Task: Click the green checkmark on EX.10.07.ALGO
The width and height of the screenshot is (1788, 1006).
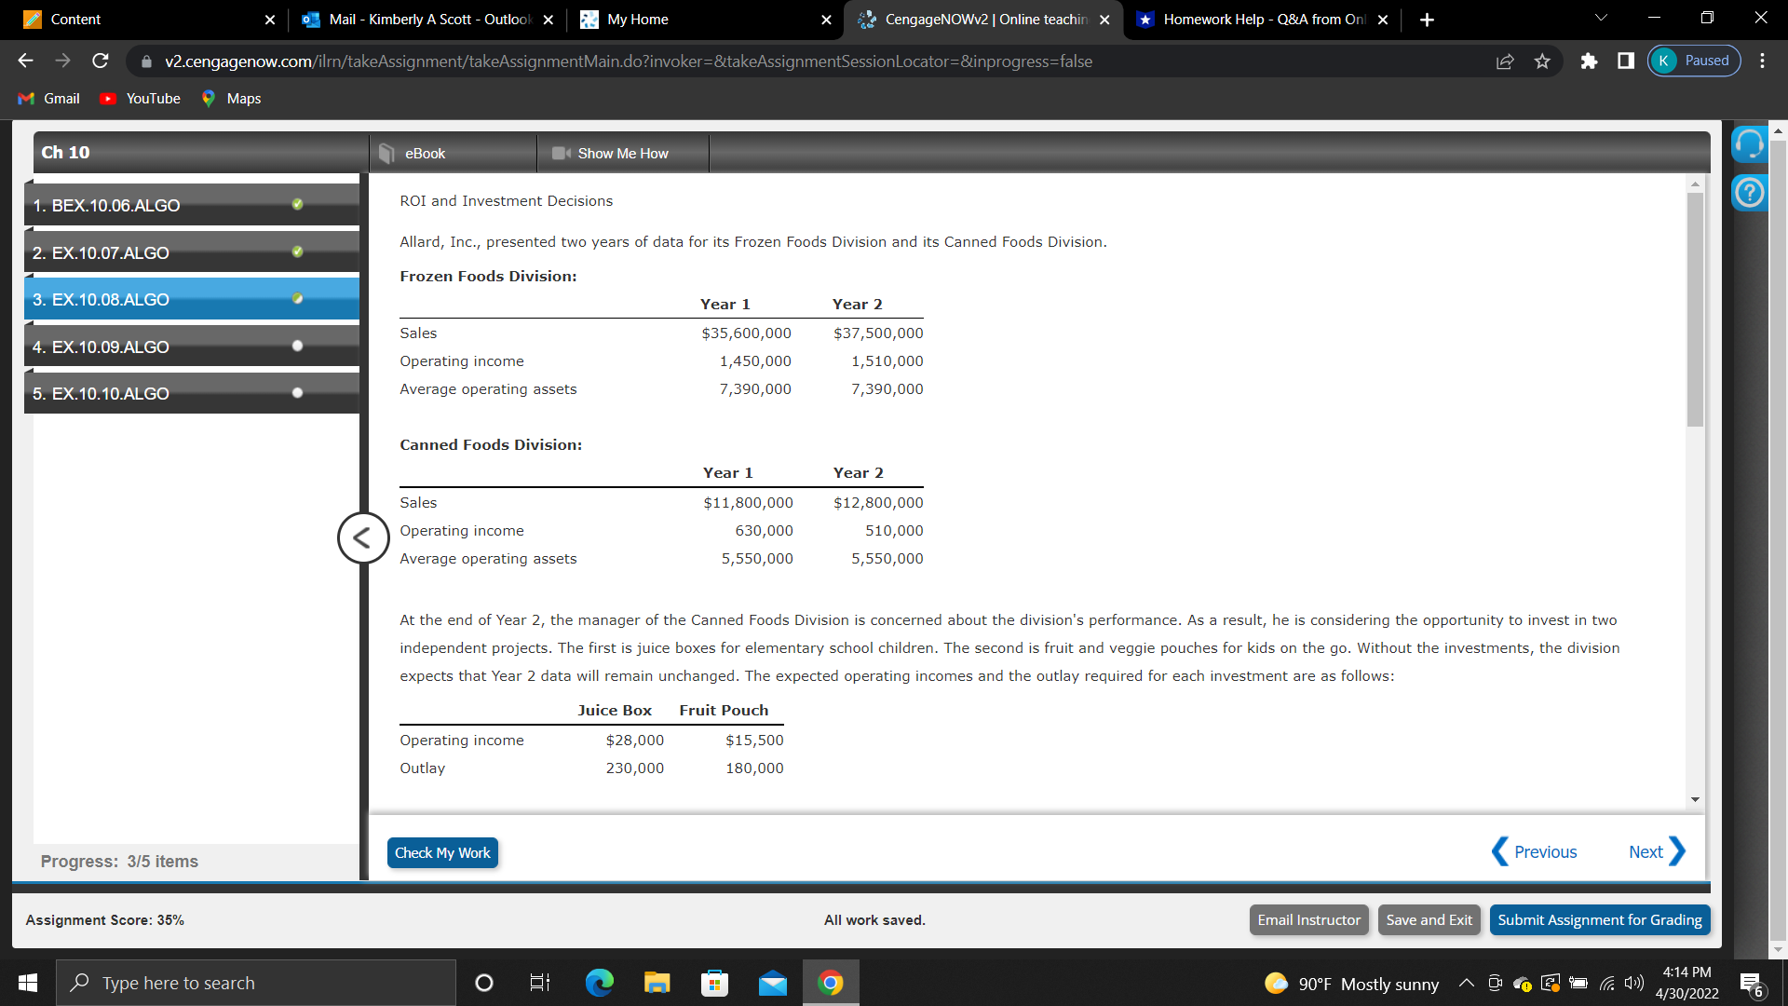Action: [297, 251]
